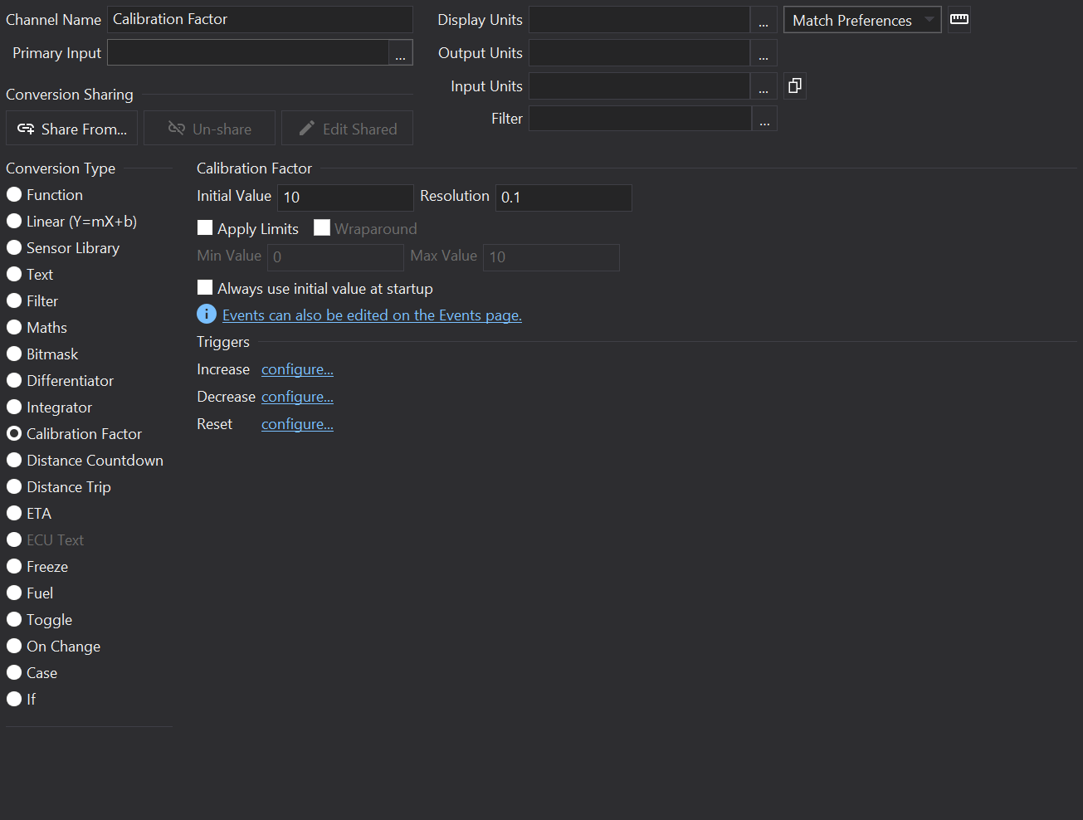This screenshot has width=1083, height=820.
Task: Open Primary Input browse ellipsis button
Action: (x=400, y=53)
